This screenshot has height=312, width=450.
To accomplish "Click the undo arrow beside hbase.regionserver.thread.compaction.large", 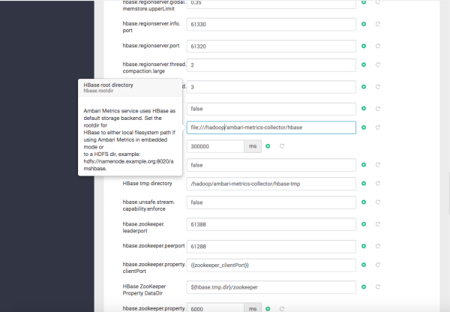I will 378,66.
